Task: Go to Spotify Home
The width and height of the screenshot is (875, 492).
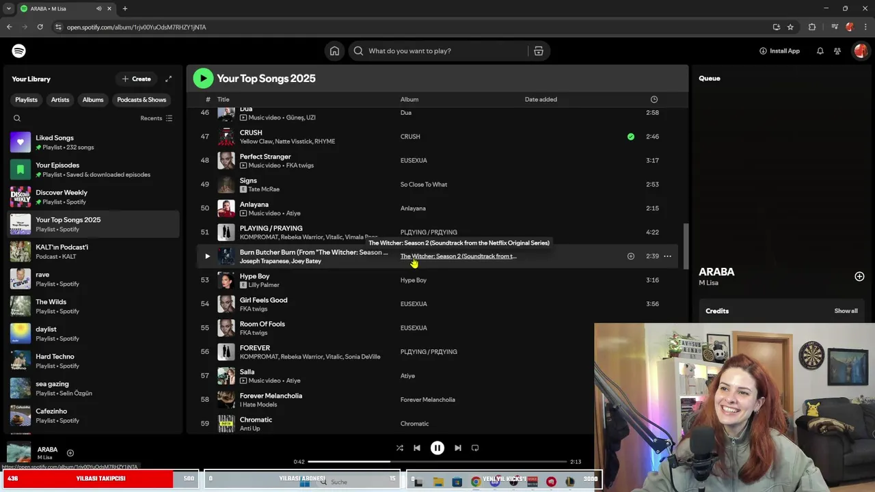Action: tap(334, 51)
